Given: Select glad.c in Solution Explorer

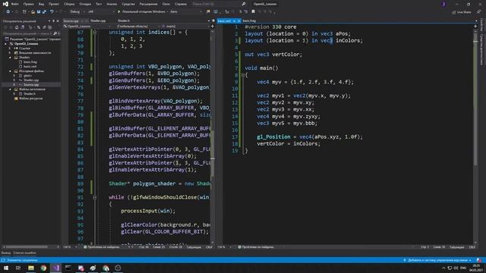Looking at the screenshot, I should pos(27,76).
